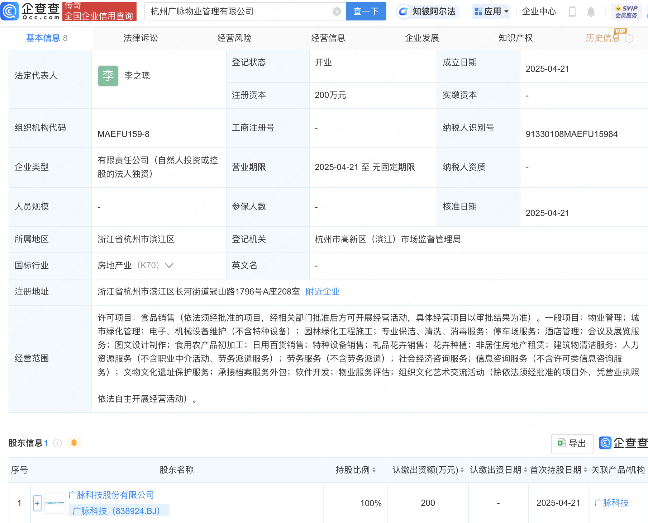Click the info icon beside 股东信息

(57, 443)
